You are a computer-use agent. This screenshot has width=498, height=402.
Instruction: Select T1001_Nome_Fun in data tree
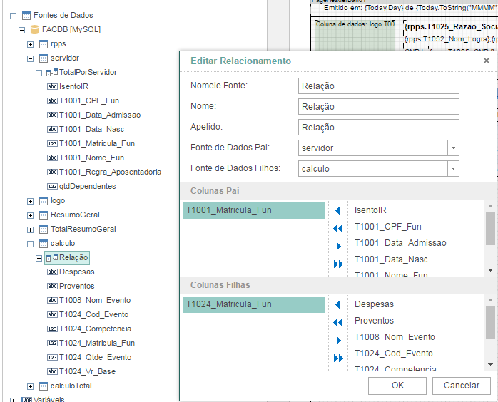(91, 158)
